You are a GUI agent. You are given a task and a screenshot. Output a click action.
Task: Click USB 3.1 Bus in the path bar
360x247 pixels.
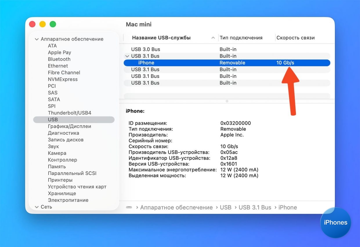(x=255, y=208)
